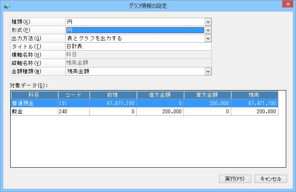Click the 前残 column header
The height and width of the screenshot is (192, 296).
click(x=113, y=95)
